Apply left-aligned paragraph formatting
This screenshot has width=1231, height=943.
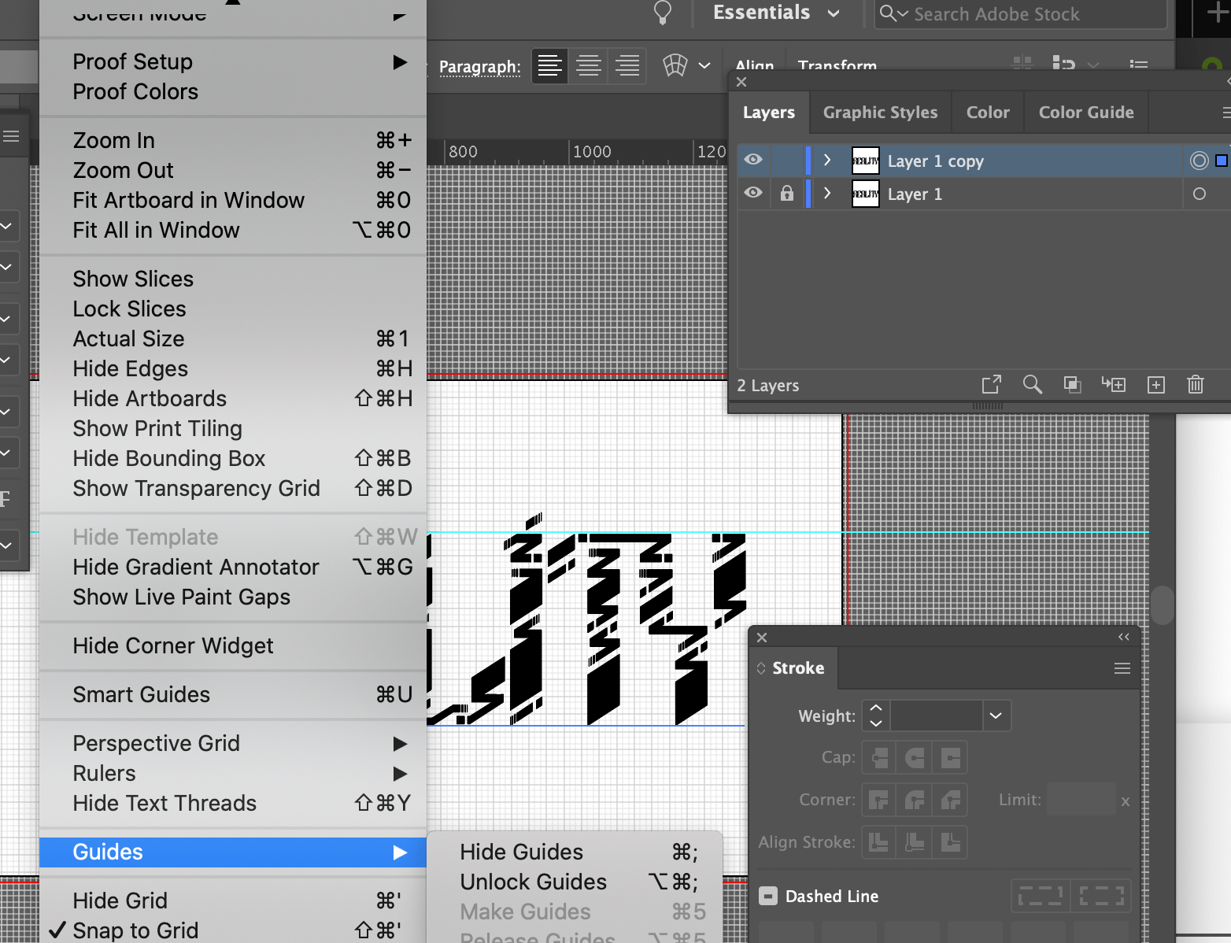[x=549, y=66]
